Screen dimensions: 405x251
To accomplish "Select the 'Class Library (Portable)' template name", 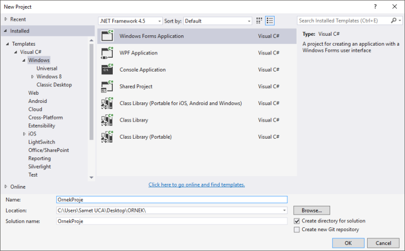I will 146,137.
